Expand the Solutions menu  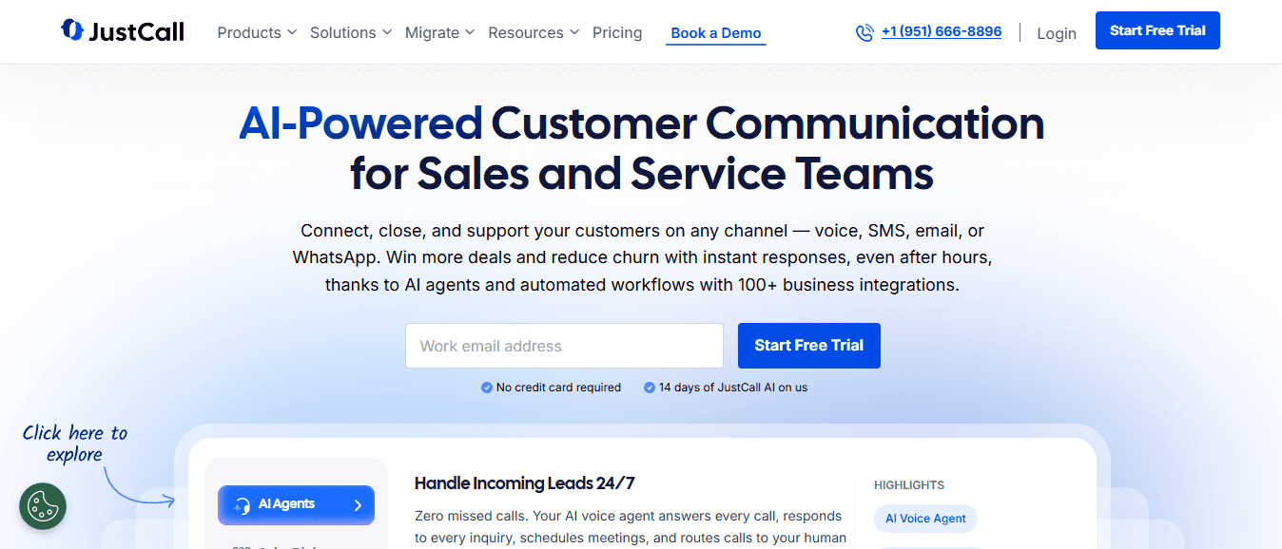coord(351,32)
